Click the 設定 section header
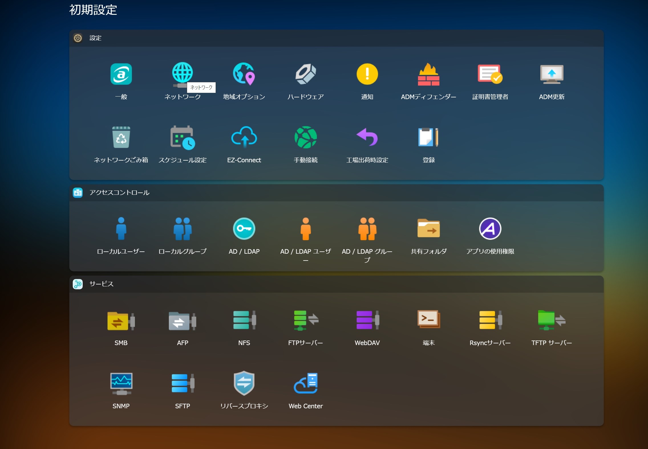 [x=95, y=38]
